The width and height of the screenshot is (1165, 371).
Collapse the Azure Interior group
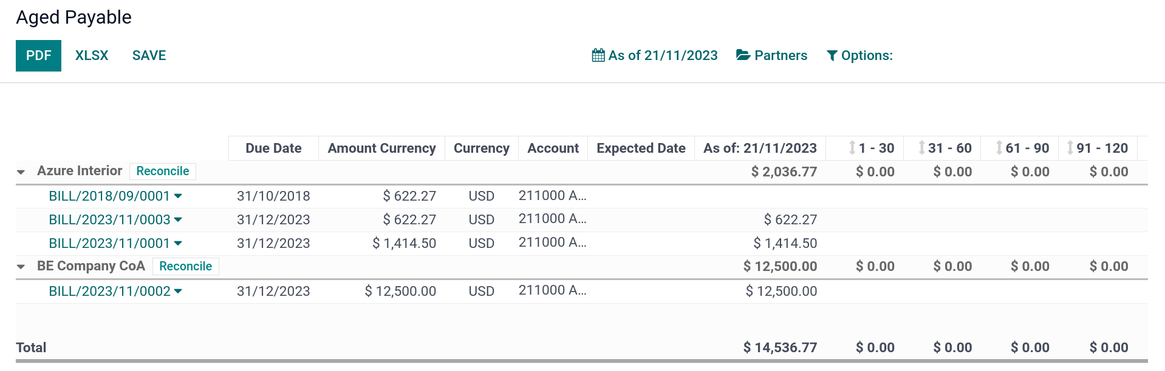(21, 172)
